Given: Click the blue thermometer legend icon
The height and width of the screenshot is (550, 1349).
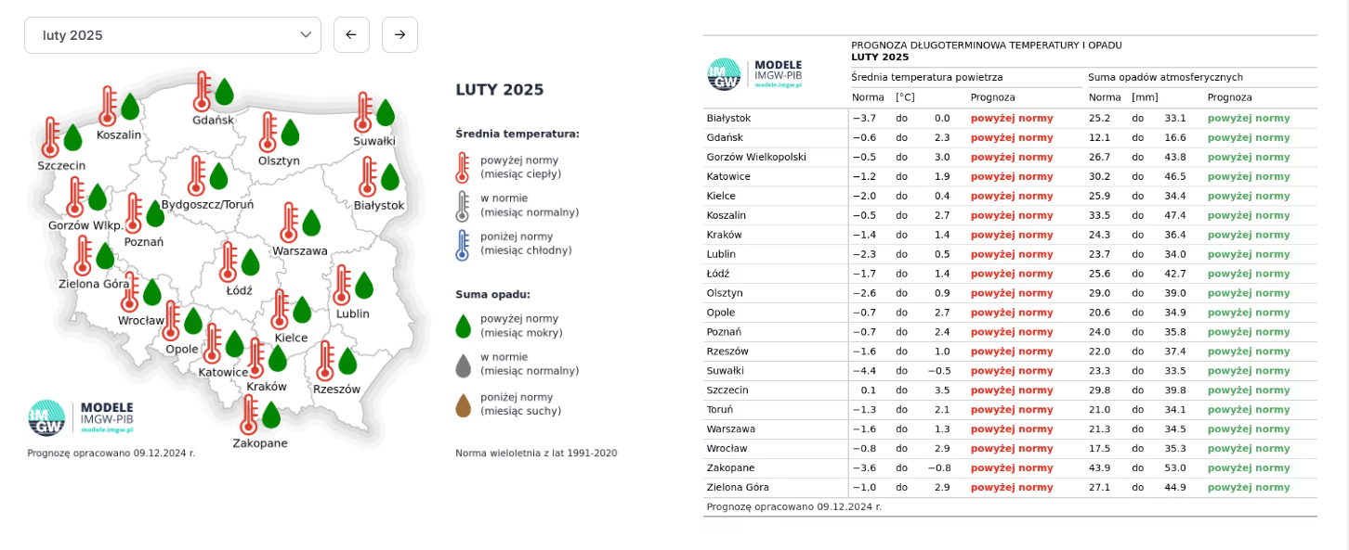Looking at the screenshot, I should 463,245.
